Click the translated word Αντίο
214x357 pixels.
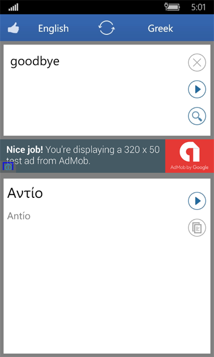25,193
